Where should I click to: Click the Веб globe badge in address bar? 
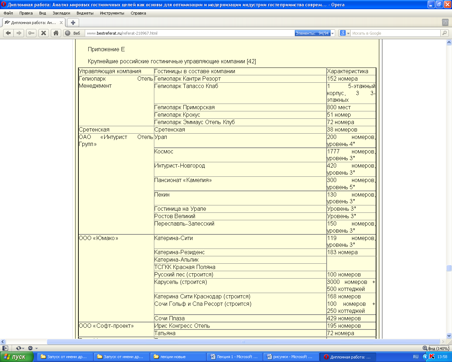point(73,33)
